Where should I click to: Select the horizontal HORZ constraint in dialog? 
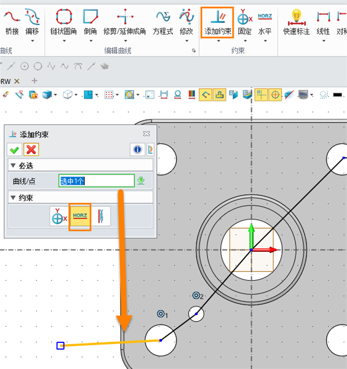coord(80,217)
